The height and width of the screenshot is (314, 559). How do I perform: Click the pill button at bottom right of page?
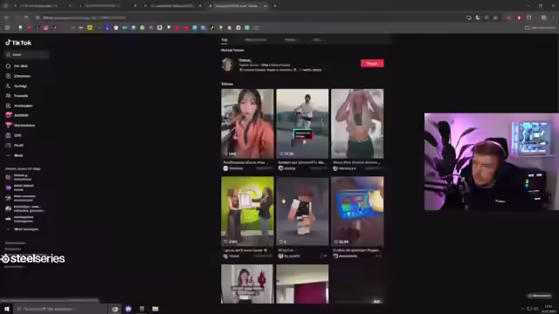(540, 296)
